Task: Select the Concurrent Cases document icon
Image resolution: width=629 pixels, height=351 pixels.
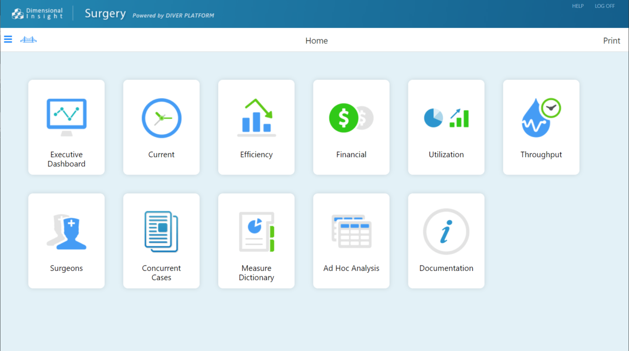Action: pyautogui.click(x=161, y=232)
